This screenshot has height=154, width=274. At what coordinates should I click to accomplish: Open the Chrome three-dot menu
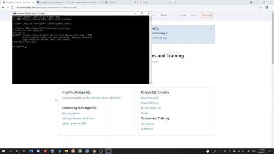pyautogui.click(x=271, y=8)
